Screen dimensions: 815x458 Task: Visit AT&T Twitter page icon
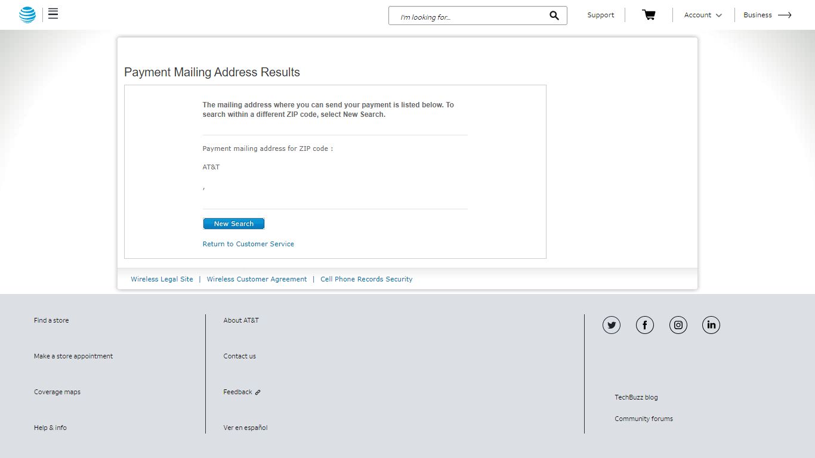click(612, 325)
